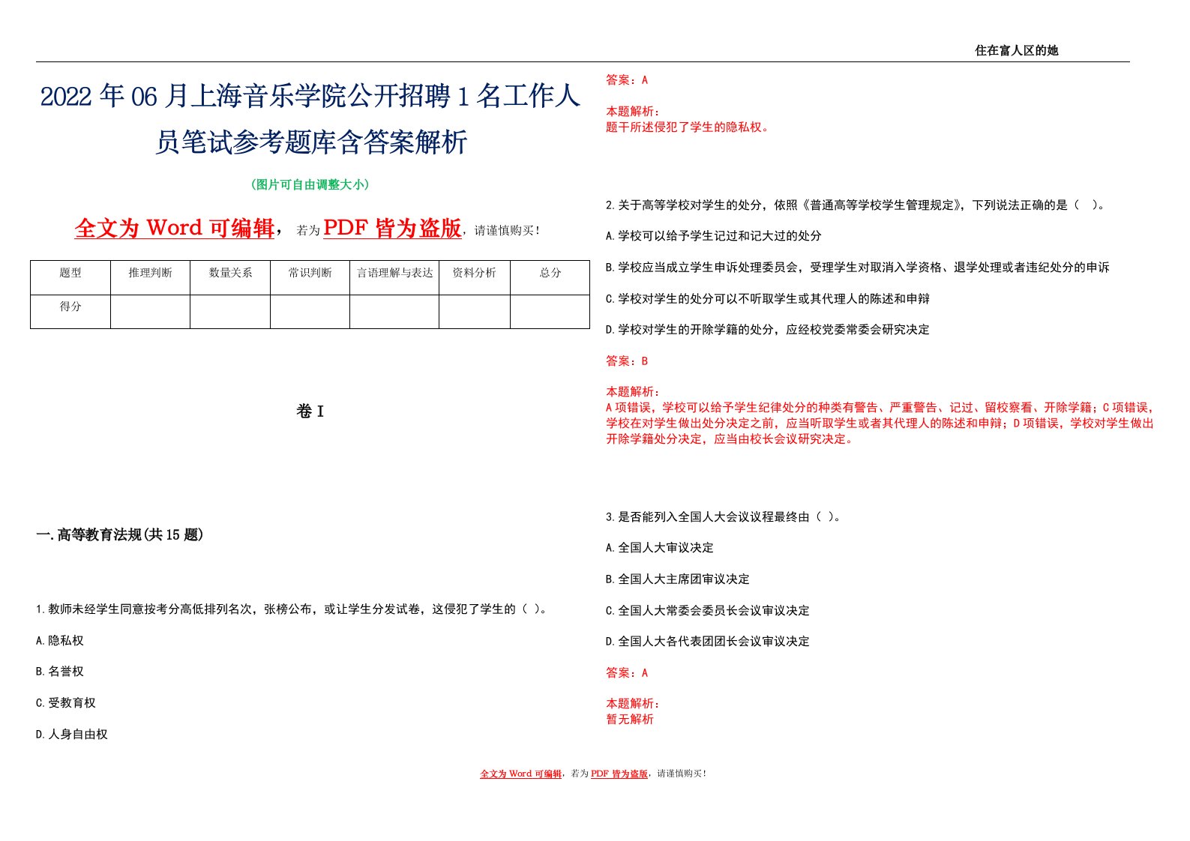1190x841 pixels.
Task: Choose option 'C.受教育权'
Action: point(66,703)
